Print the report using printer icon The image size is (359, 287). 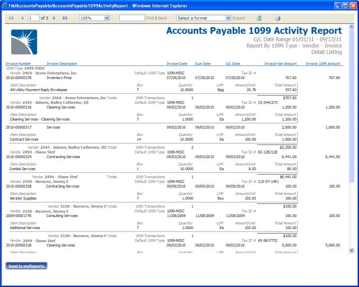pos(277,18)
